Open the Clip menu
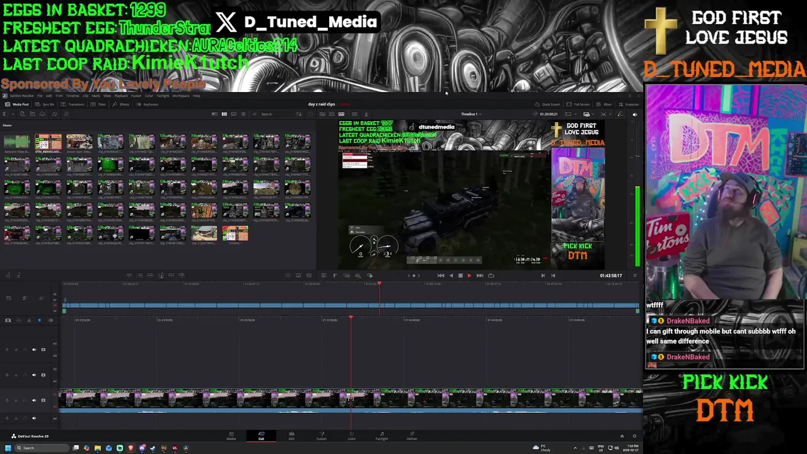 [86, 96]
